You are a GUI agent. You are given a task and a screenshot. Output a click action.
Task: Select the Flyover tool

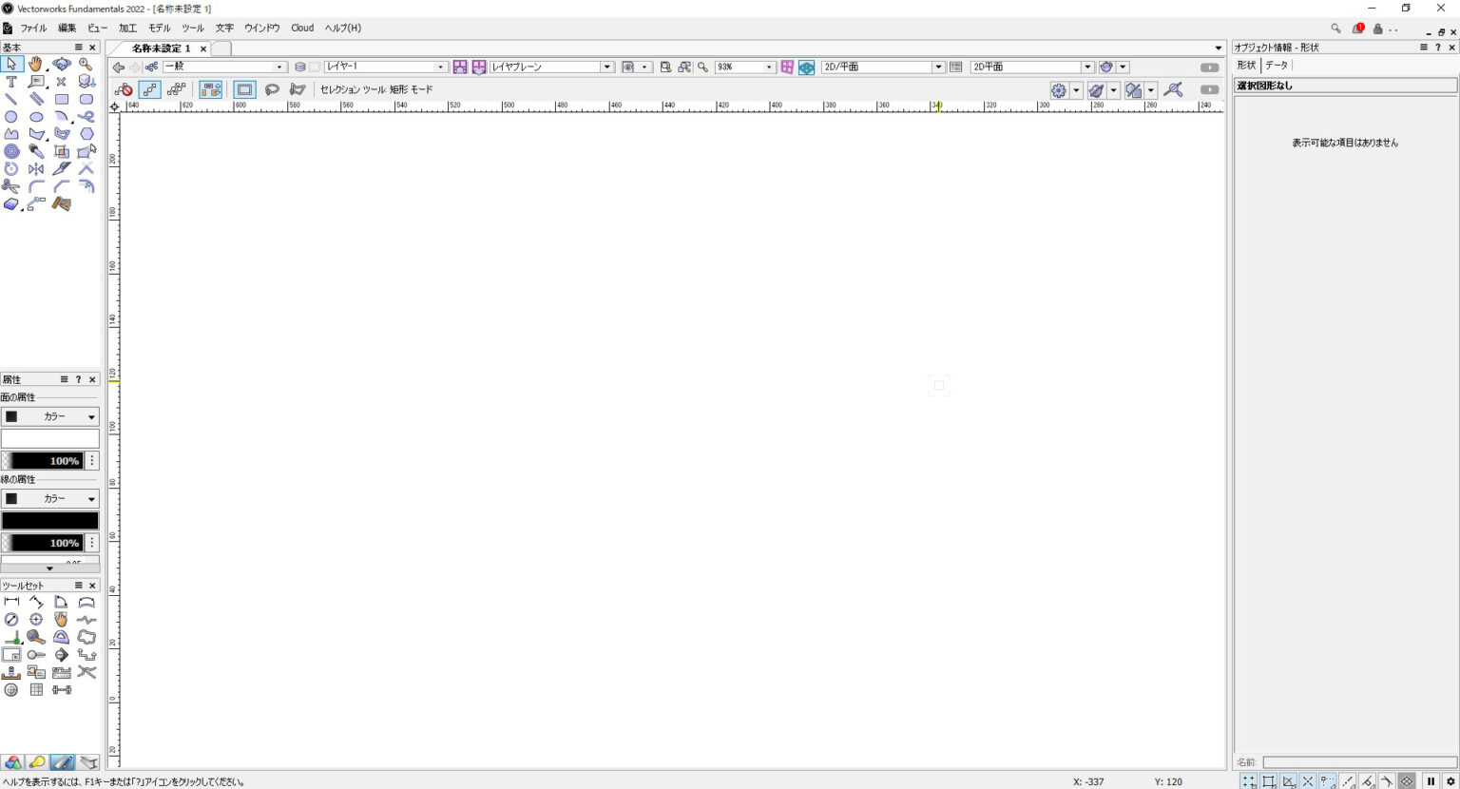coord(62,65)
